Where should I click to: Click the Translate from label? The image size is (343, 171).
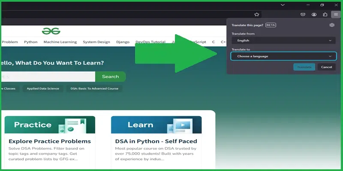[x=243, y=34]
